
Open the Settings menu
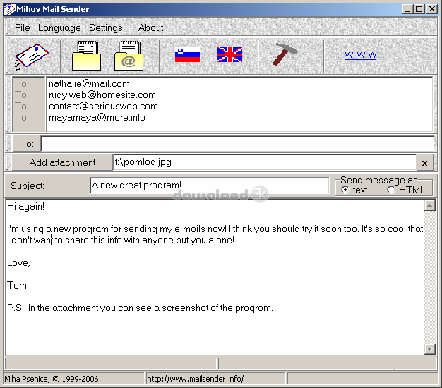pos(106,28)
